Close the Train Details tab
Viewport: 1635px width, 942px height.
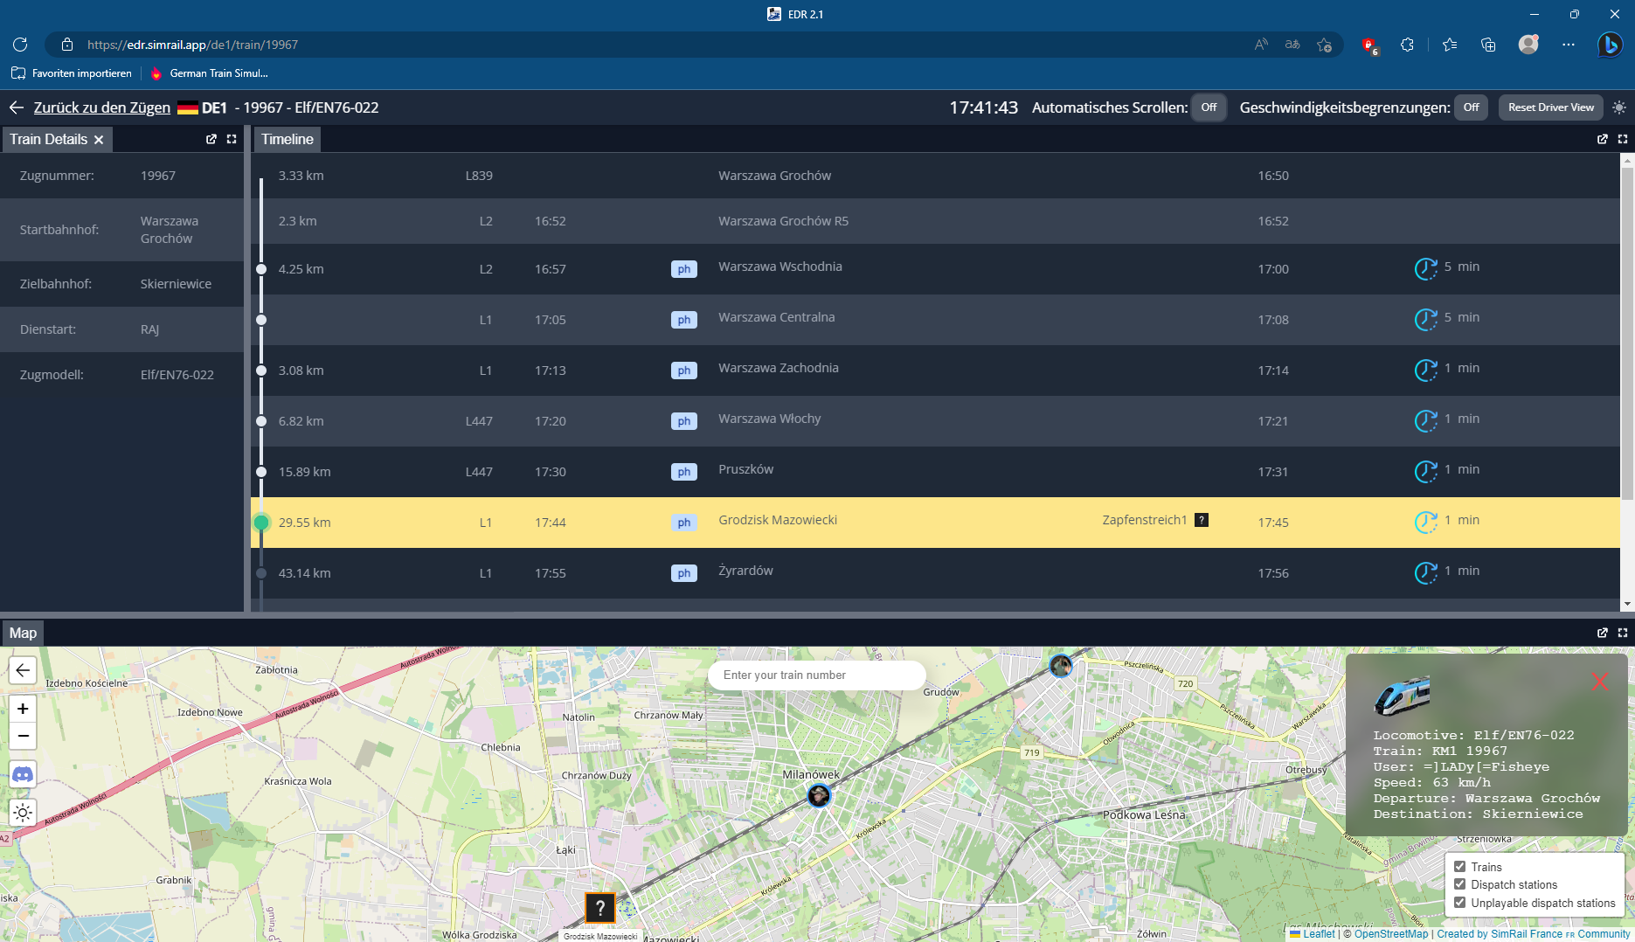pos(99,140)
